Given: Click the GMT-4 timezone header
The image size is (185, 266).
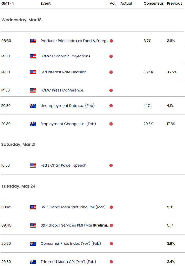Looking at the screenshot, I should (8, 3).
